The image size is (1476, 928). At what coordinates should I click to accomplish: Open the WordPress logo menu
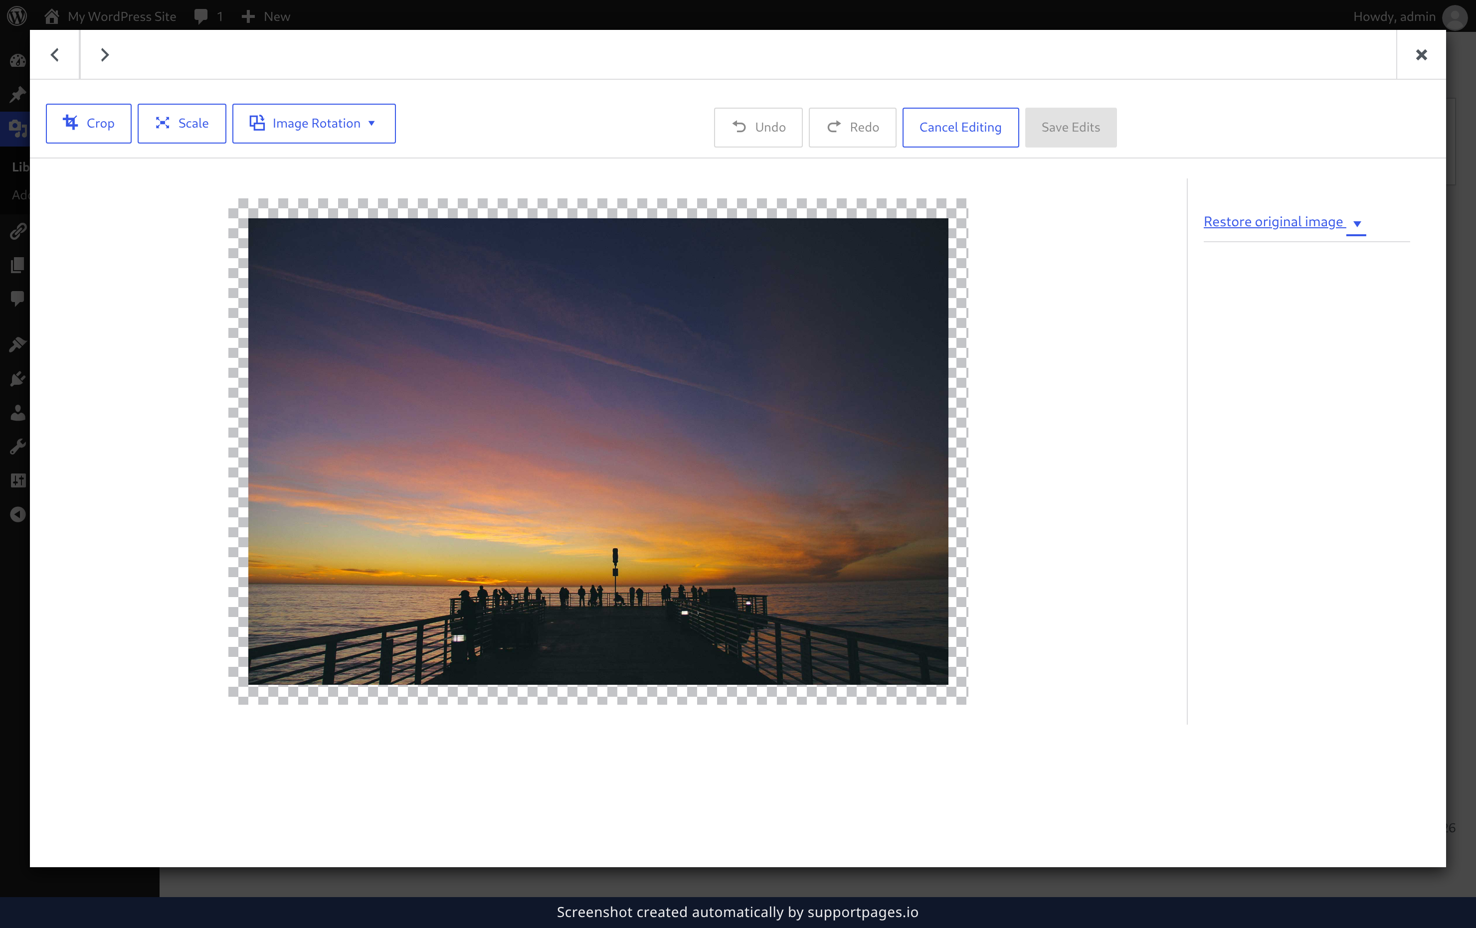point(17,16)
